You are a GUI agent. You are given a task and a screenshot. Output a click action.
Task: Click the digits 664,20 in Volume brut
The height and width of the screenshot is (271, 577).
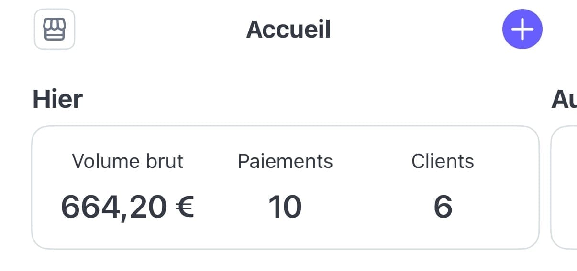(x=114, y=207)
